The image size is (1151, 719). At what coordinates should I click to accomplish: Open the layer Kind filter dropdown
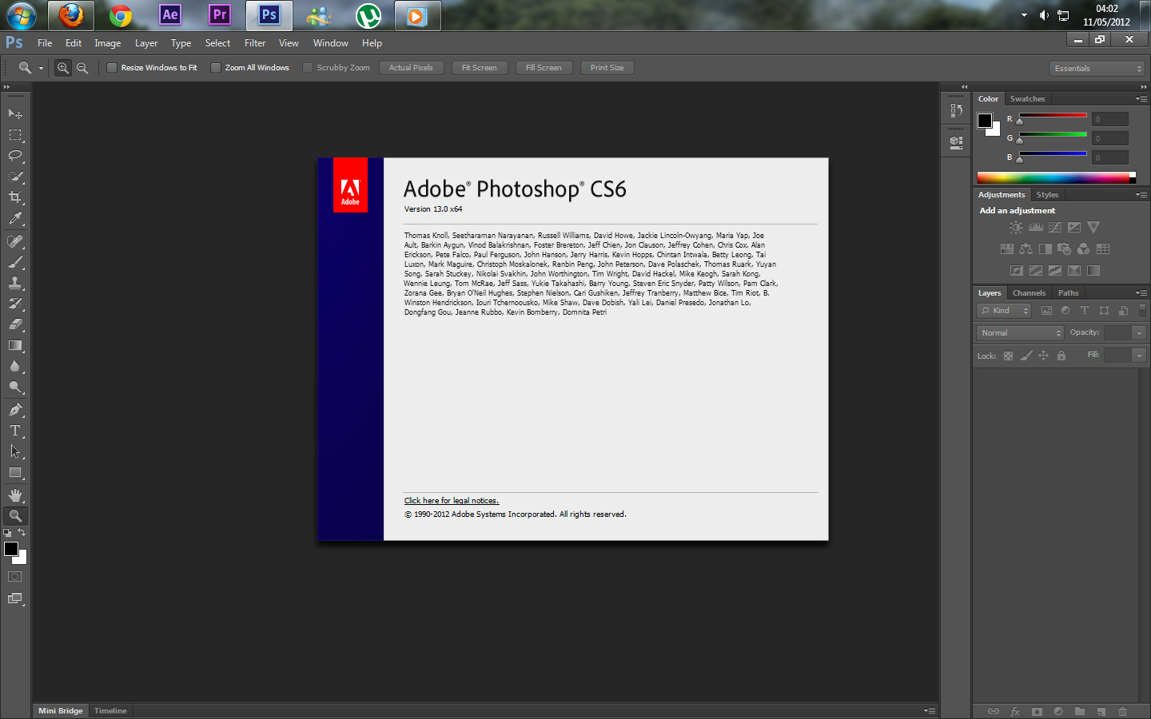(1005, 311)
